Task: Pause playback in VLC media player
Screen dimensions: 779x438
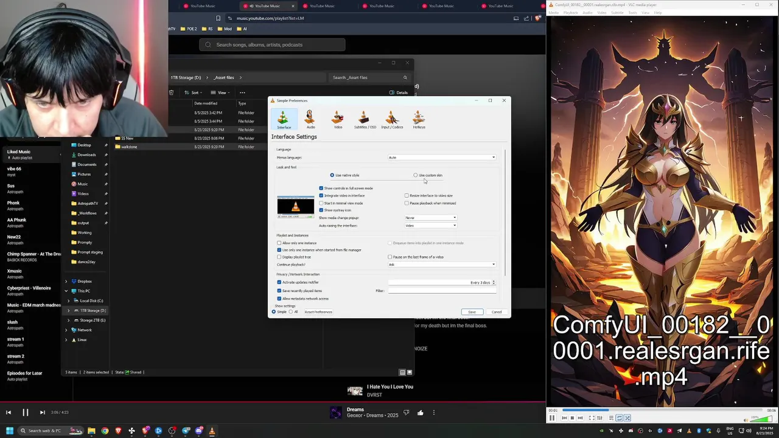Action: coord(552,418)
